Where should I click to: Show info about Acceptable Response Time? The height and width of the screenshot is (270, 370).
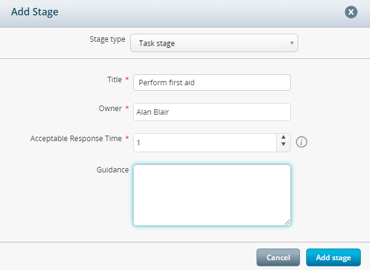pyautogui.click(x=301, y=142)
